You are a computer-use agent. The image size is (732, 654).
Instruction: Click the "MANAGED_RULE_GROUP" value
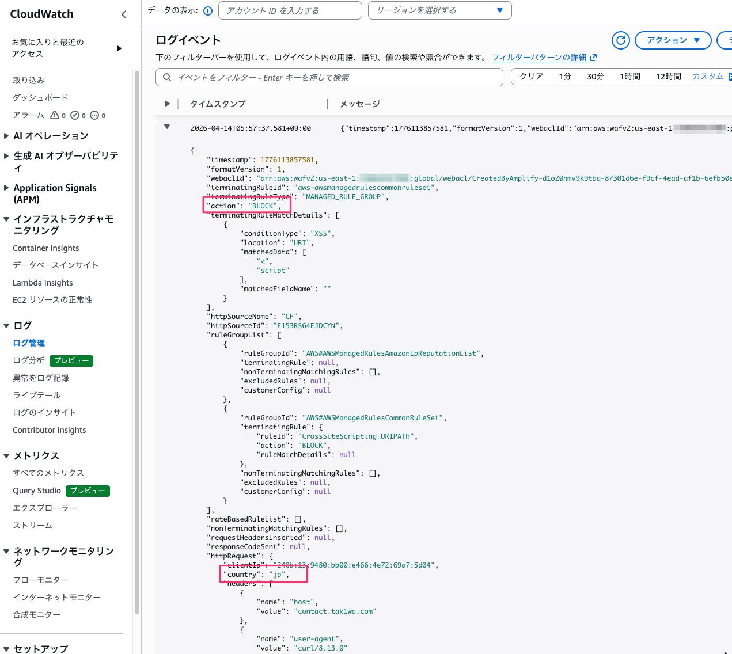(x=343, y=197)
